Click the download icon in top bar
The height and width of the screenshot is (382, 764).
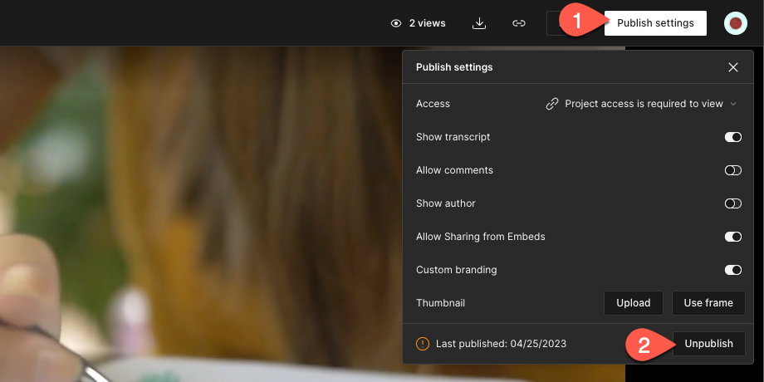(x=479, y=23)
